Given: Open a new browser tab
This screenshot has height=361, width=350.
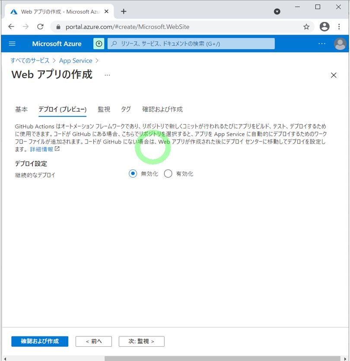Looking at the screenshot, I should 124,11.
